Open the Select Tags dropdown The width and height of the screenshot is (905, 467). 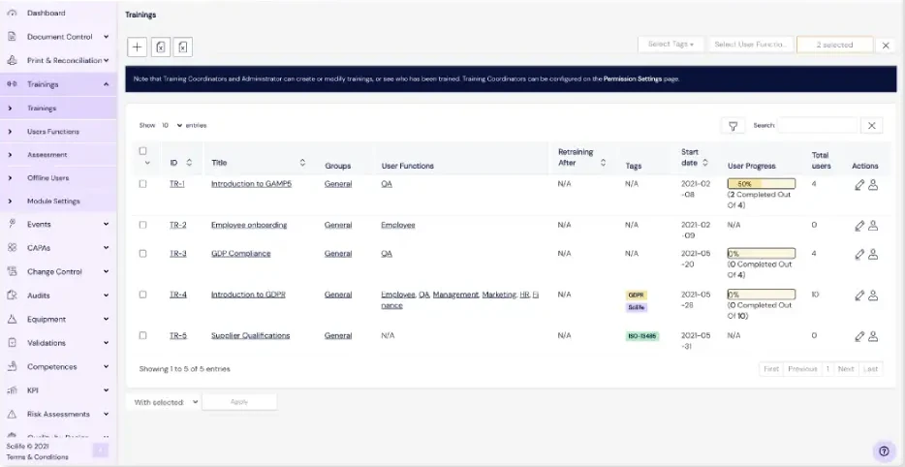click(671, 45)
